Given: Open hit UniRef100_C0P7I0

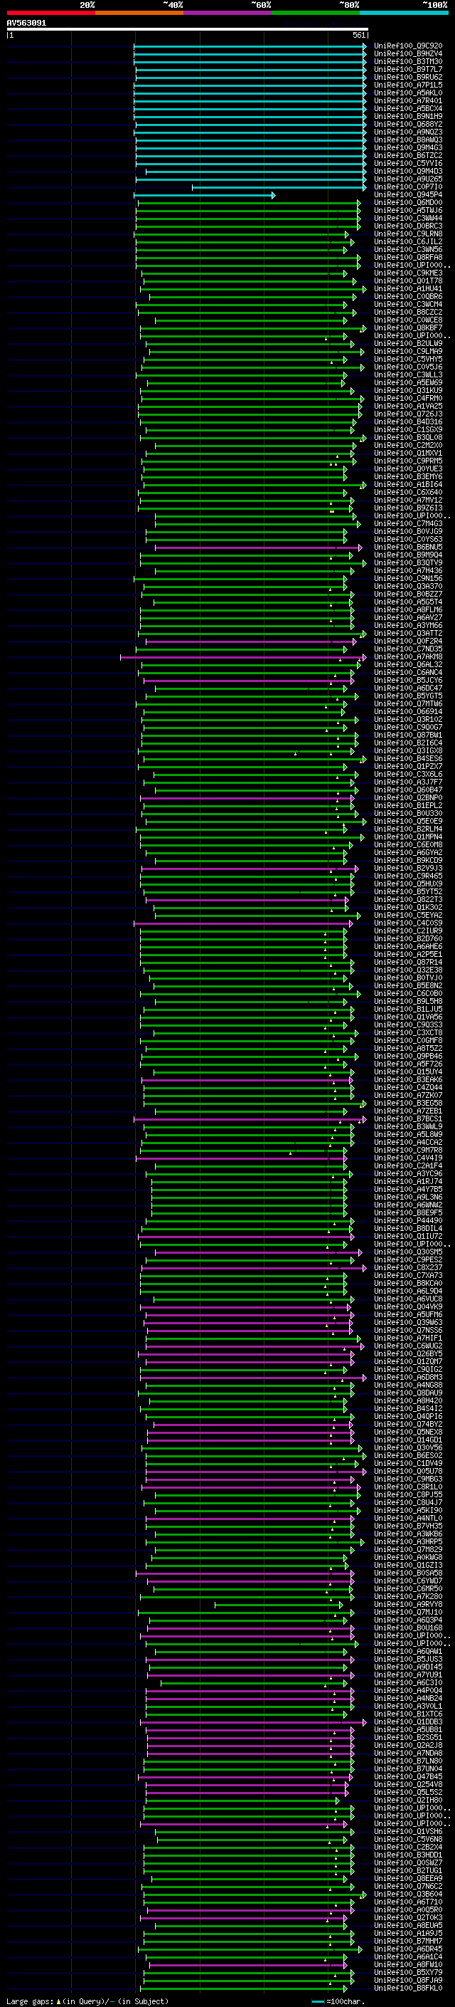Looking at the screenshot, I should pos(408,187).
